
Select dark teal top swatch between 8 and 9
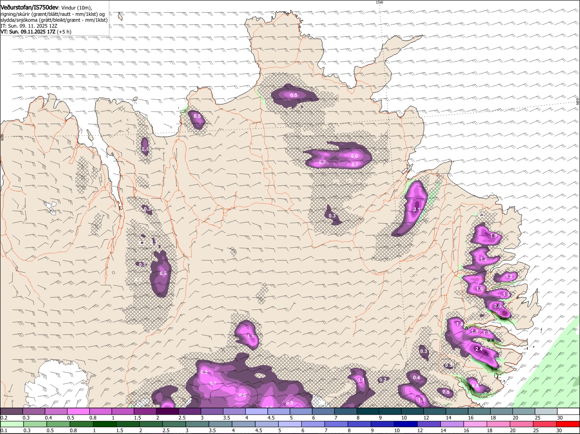coord(368,411)
